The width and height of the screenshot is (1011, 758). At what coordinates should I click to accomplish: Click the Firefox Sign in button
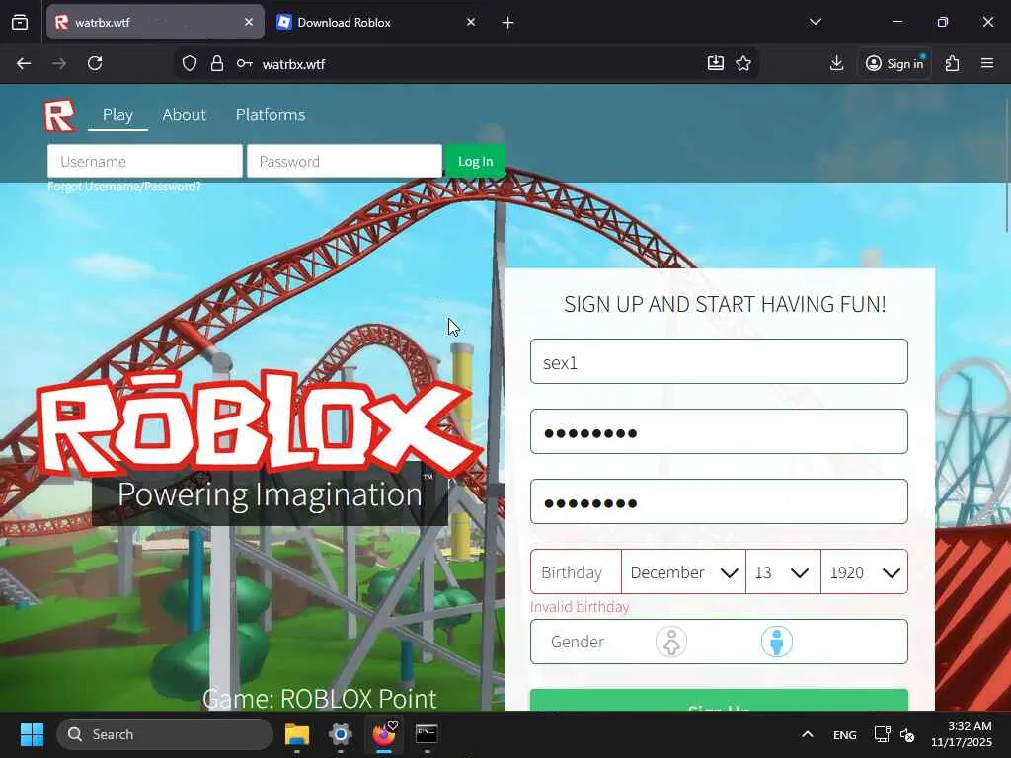[x=894, y=63]
